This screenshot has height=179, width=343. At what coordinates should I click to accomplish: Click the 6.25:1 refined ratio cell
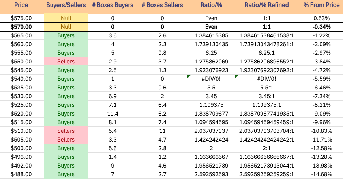tap(266, 53)
